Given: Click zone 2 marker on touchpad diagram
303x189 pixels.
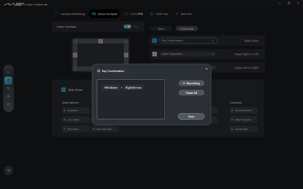Looking at the screenshot, I should tap(126, 55).
